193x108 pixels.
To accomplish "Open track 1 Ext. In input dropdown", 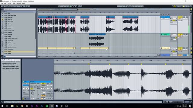I will coord(174,17).
